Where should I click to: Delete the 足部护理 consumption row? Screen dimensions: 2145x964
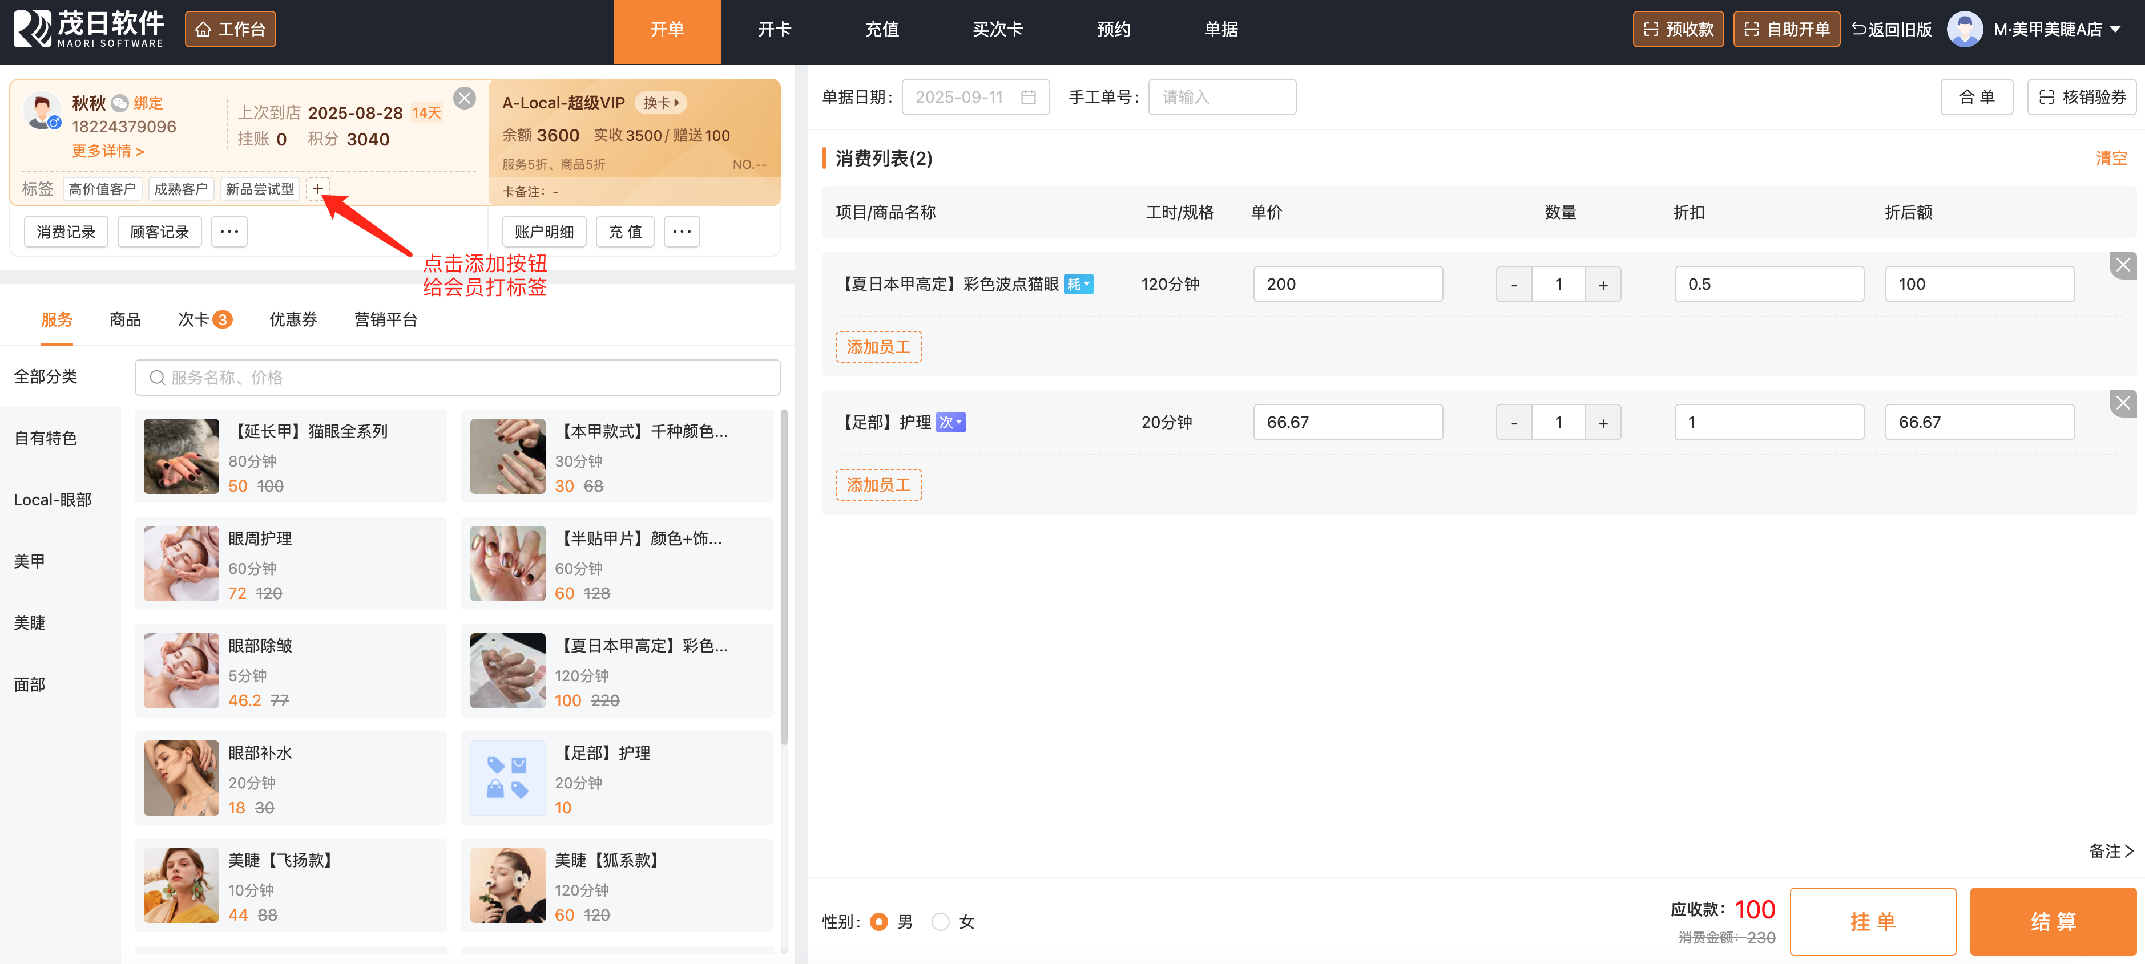click(2123, 404)
